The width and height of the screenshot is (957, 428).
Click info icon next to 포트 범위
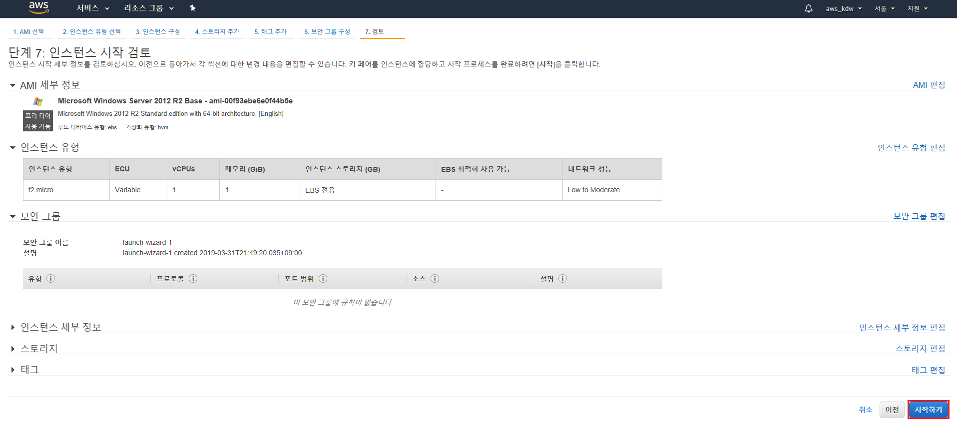click(x=323, y=279)
